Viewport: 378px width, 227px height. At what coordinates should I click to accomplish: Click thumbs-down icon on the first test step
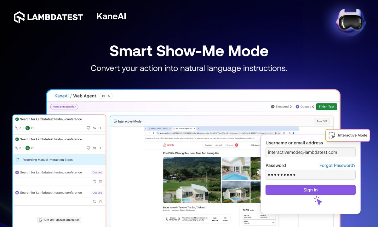pyautogui.click(x=88, y=128)
